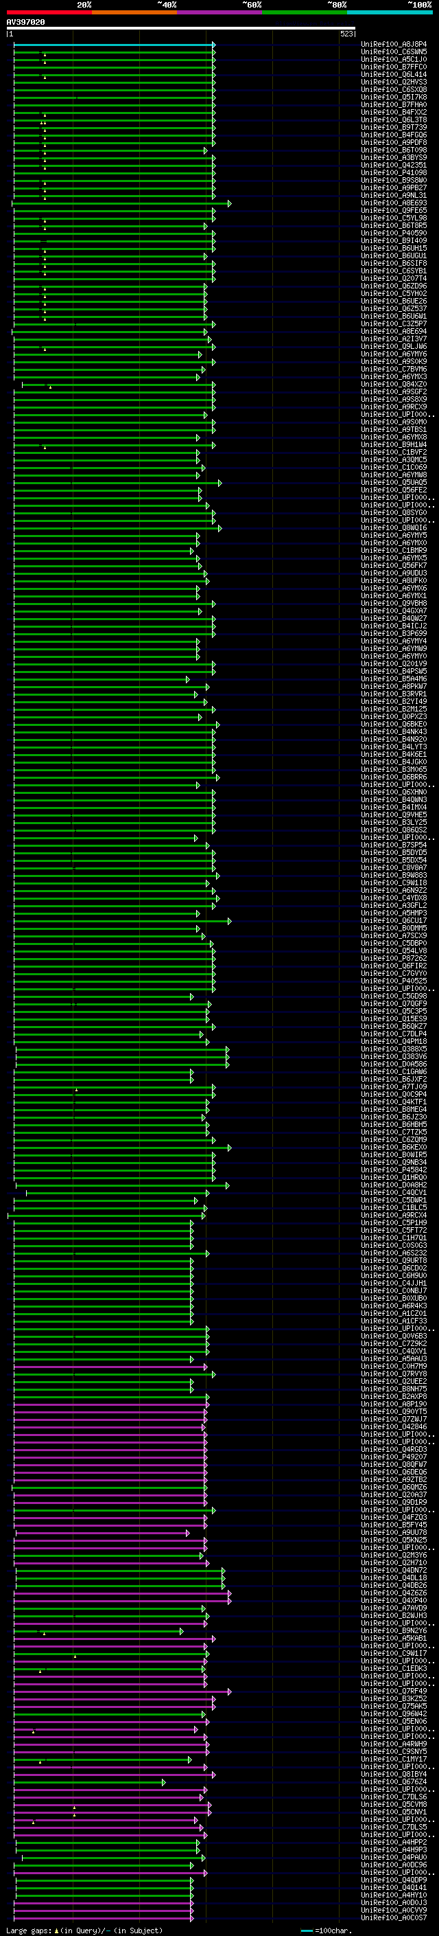
Task: Open hit UniRef100_B9T739
Action: click(x=394, y=127)
